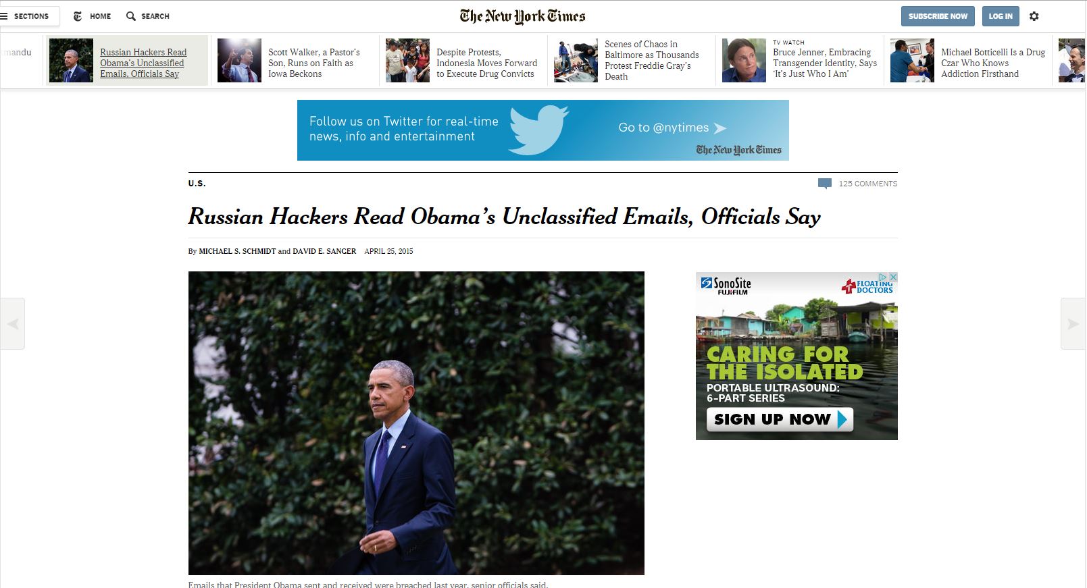1087x588 pixels.
Task: Open Scott Walker Iowa story
Action: [313, 63]
